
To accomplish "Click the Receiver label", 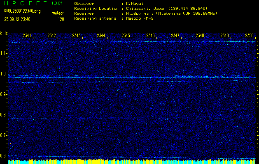I will click(x=84, y=13).
